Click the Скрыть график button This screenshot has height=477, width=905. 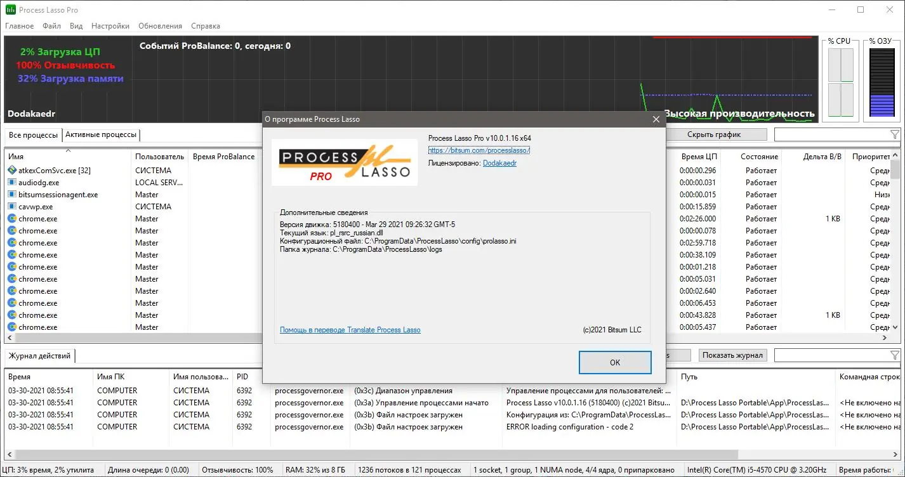[714, 134]
